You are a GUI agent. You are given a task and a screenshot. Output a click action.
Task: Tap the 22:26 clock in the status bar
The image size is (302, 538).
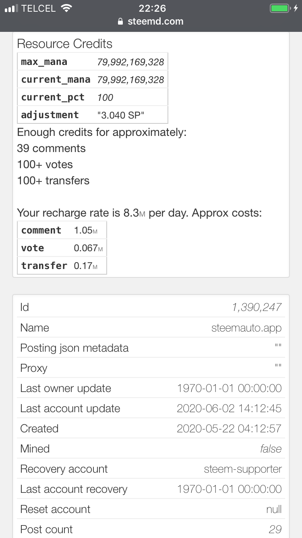[152, 8]
